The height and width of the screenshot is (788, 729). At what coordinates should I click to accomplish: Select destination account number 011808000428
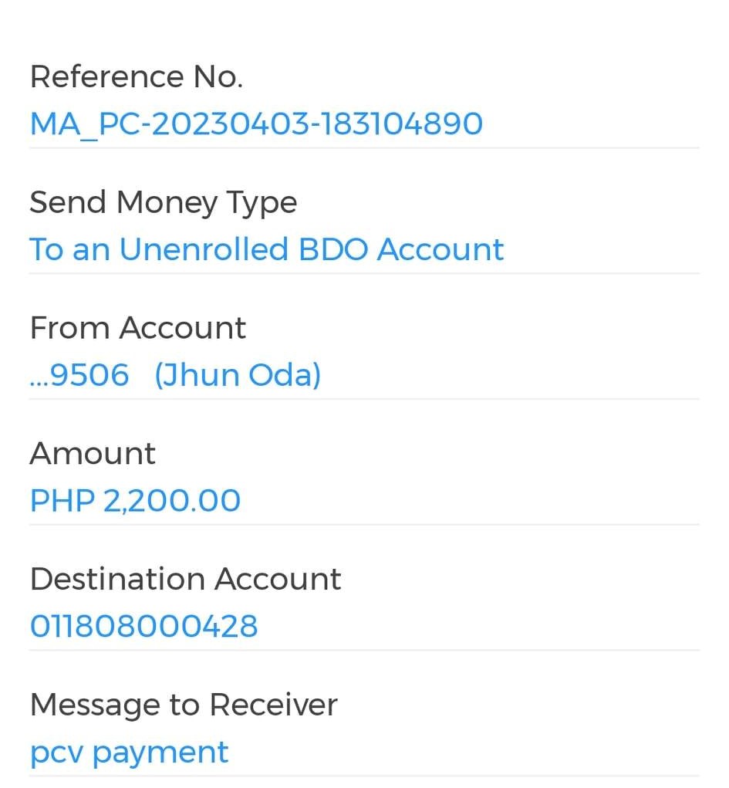coord(143,626)
